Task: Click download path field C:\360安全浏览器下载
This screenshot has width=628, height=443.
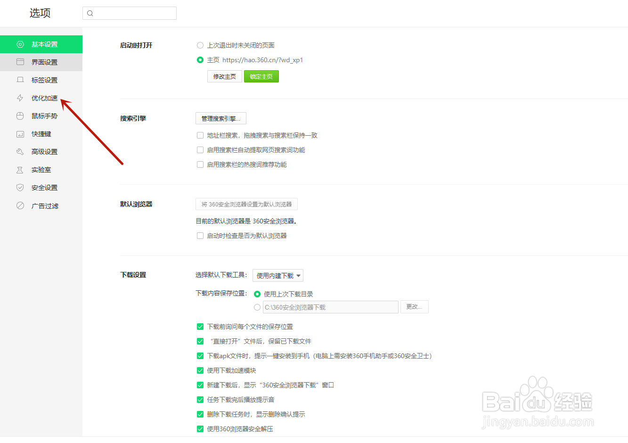Action: [331, 307]
